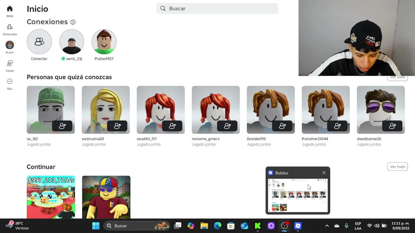415x233 pixels.
Task: Click the username noname_gmers
Action: click(206, 139)
